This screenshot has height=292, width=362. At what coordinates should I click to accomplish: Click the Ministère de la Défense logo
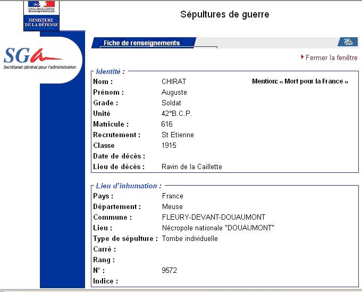pyautogui.click(x=41, y=16)
